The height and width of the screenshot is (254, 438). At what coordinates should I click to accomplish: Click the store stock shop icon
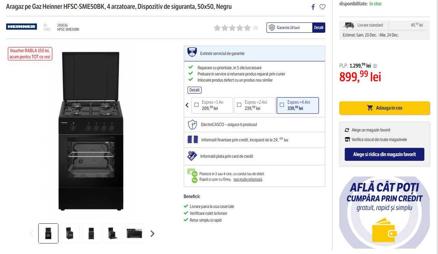point(347,139)
